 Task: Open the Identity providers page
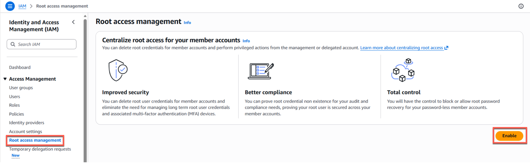tap(26, 123)
